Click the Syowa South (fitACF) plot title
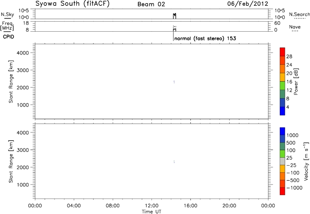This screenshot has height=214, width=310. coord(72,4)
